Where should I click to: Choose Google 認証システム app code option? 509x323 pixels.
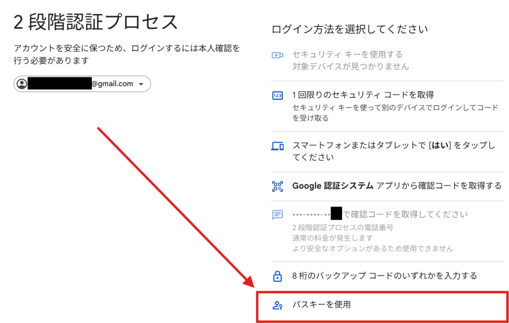(x=397, y=186)
